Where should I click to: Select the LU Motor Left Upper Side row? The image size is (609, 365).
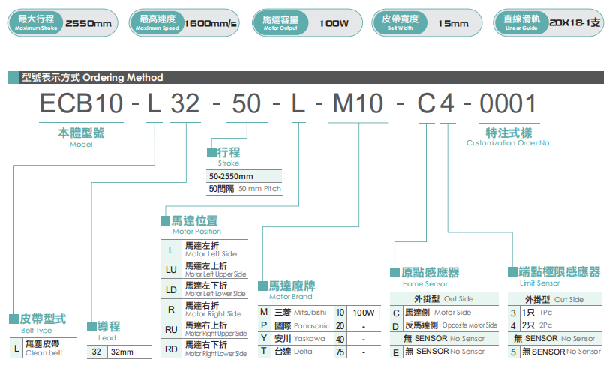point(205,270)
